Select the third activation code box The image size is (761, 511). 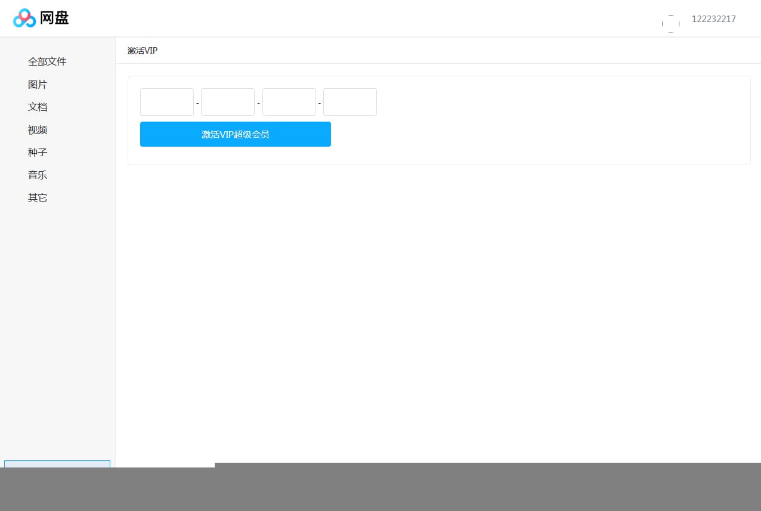click(289, 102)
